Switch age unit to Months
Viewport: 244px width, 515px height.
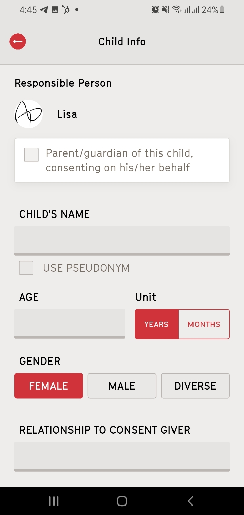click(x=204, y=324)
